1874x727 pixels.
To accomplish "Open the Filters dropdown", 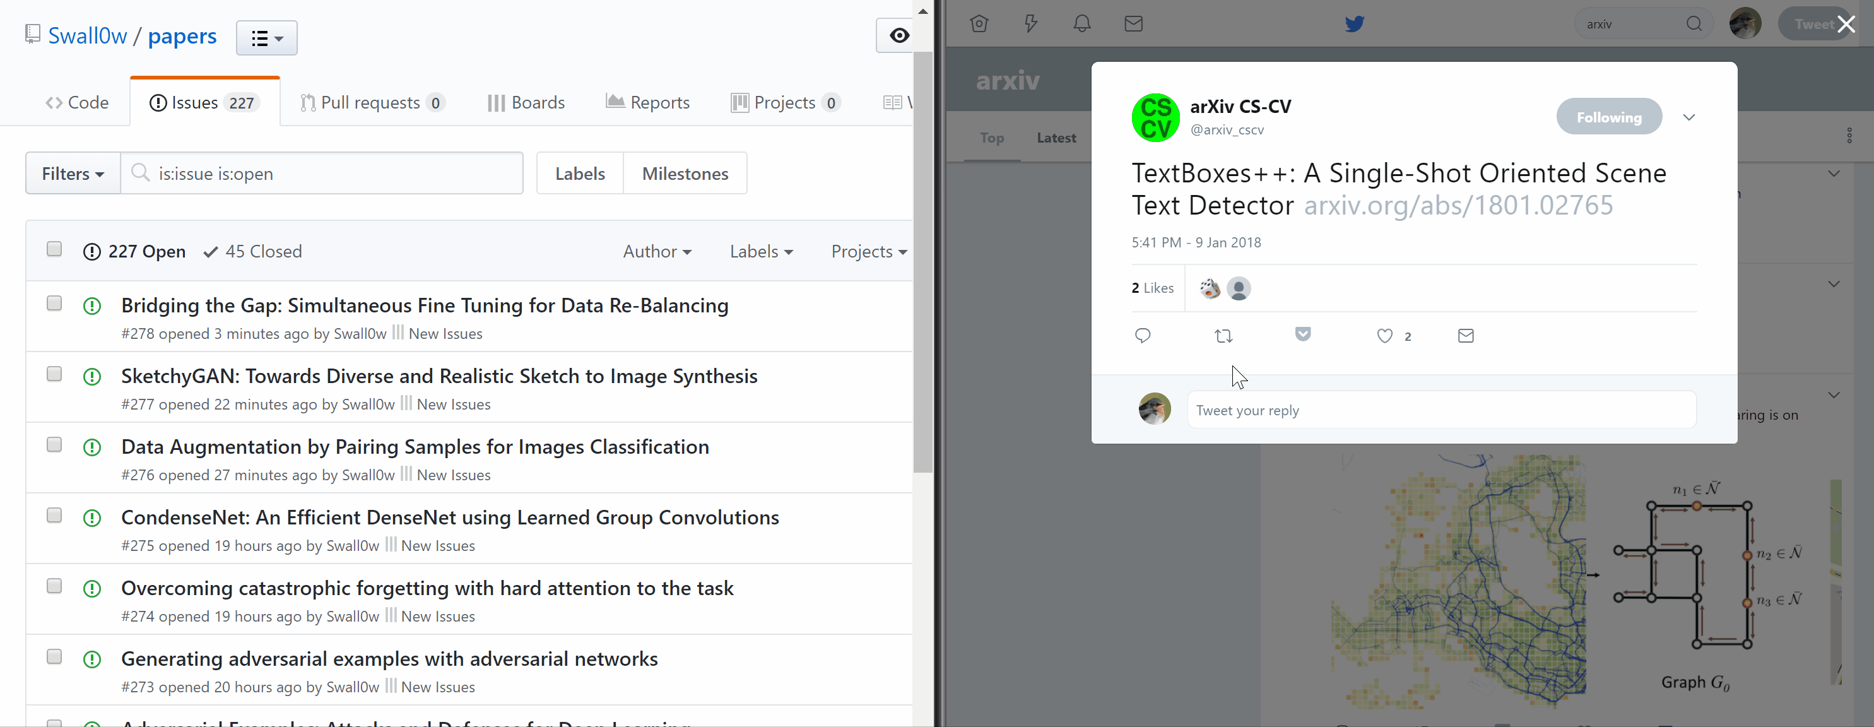I will (x=73, y=174).
